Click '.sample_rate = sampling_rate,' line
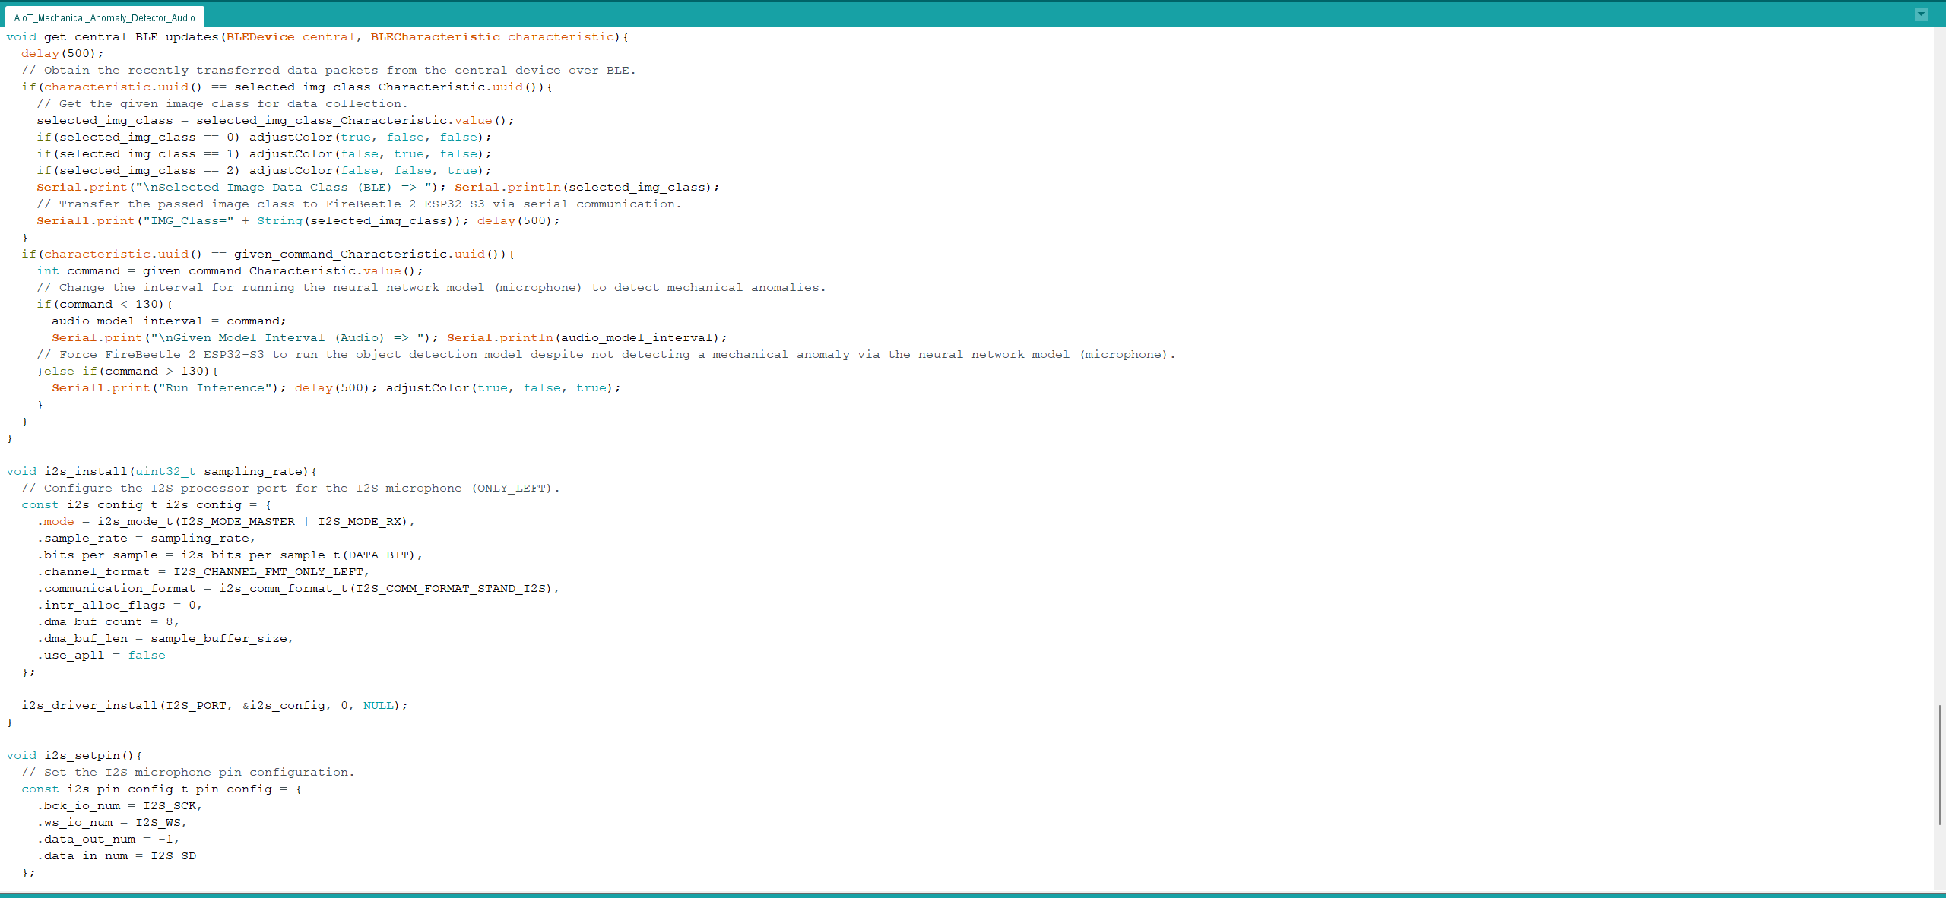The height and width of the screenshot is (898, 1946). coord(146,538)
